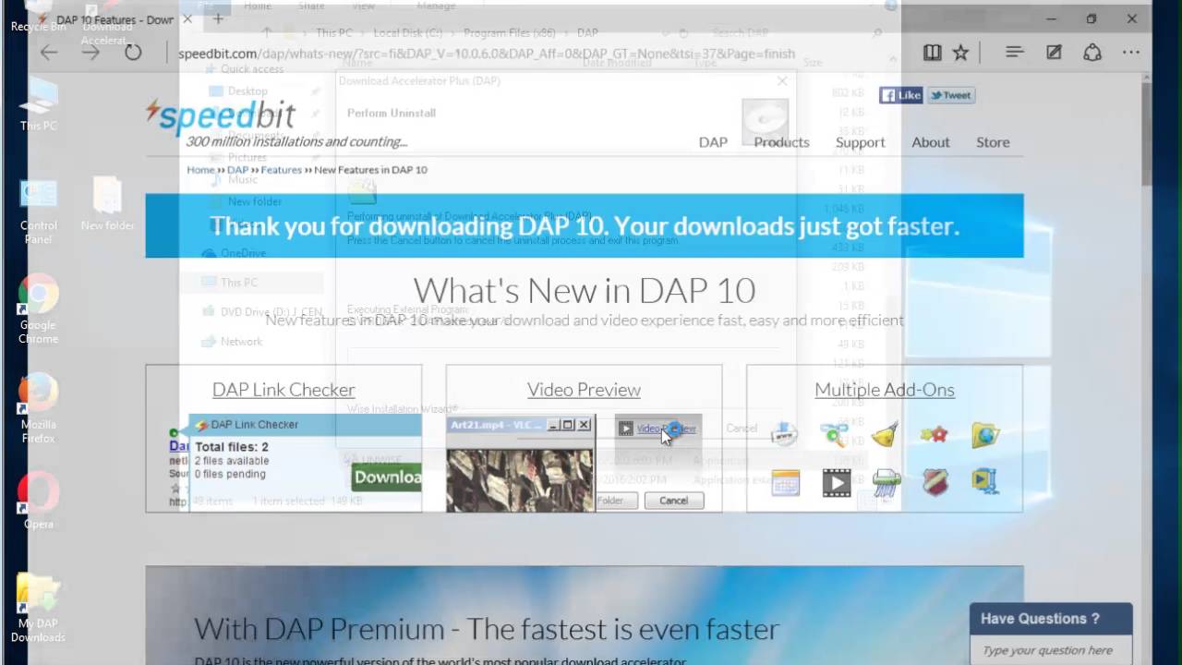This screenshot has width=1182, height=665.
Task: Open the Products navigation menu item
Action: (781, 142)
